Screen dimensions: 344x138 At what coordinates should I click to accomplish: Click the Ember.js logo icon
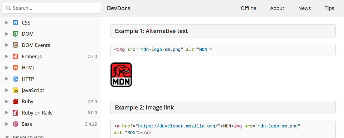pyautogui.click(x=15, y=56)
